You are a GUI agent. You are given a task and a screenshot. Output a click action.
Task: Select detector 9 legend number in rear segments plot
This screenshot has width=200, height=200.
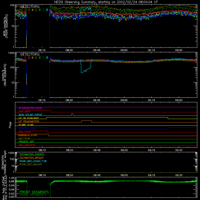pyautogui.click(x=51, y=58)
